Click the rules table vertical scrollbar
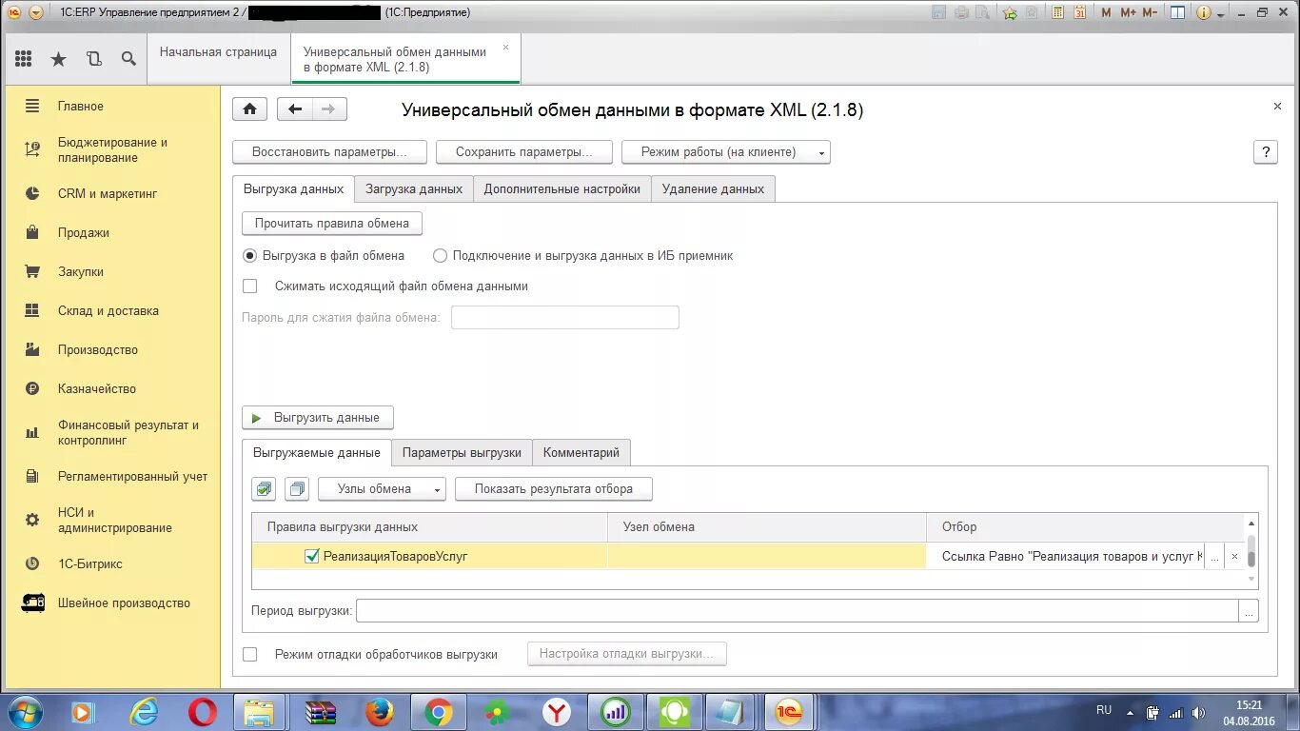This screenshot has height=731, width=1300. (1251, 550)
